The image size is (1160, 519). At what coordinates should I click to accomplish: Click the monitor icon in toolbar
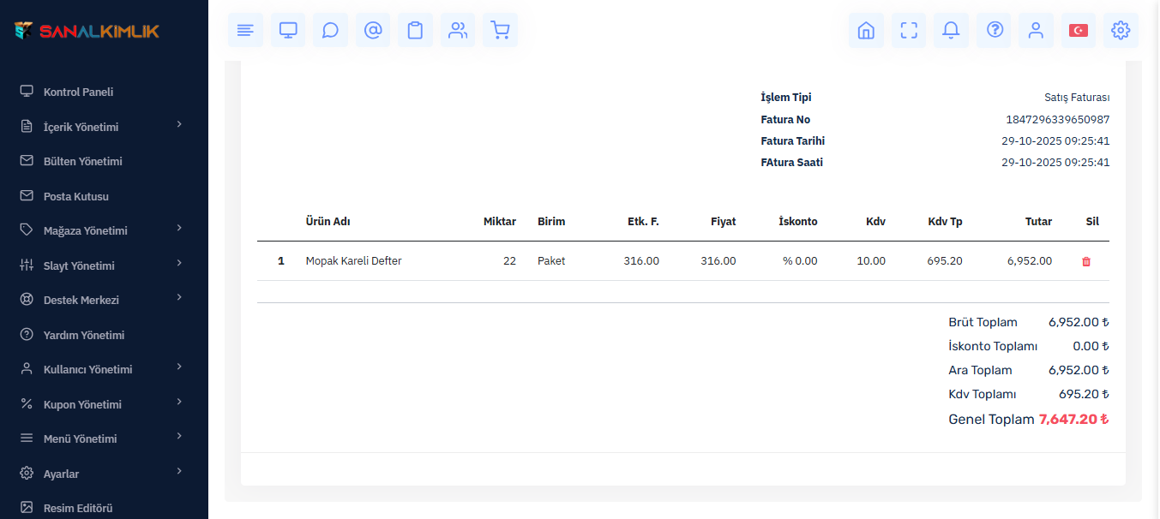(288, 31)
